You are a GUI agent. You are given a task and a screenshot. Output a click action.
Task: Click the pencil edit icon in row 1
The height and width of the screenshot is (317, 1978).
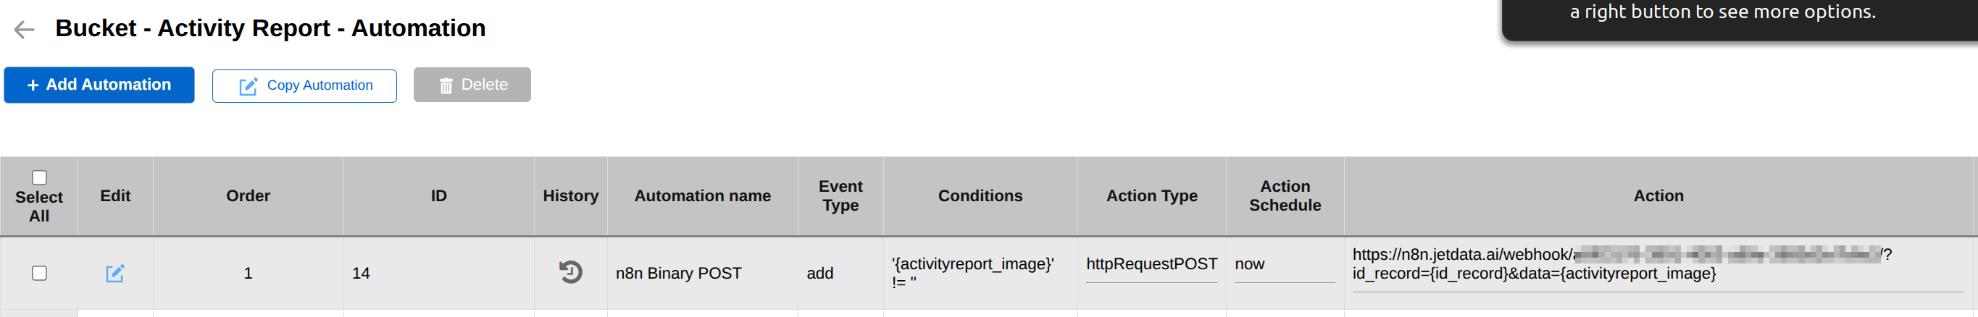coord(115,274)
